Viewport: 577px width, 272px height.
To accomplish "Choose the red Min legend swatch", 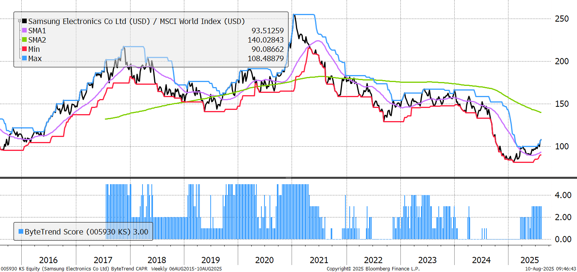I will (25, 49).
